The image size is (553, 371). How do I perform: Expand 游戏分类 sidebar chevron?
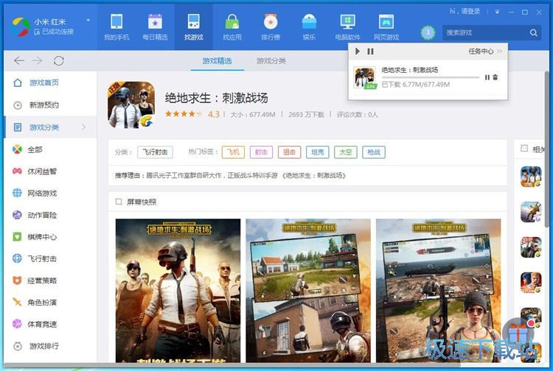(x=84, y=127)
